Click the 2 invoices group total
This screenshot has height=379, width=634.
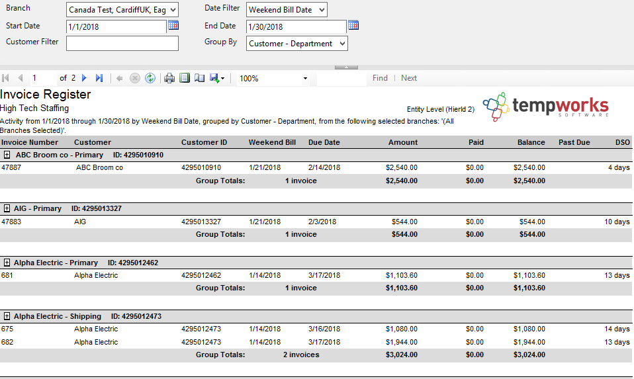[301, 355]
